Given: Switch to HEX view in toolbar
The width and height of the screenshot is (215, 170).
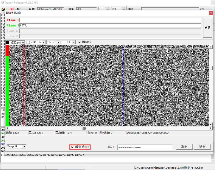Looking at the screenshot, I should (12, 9).
